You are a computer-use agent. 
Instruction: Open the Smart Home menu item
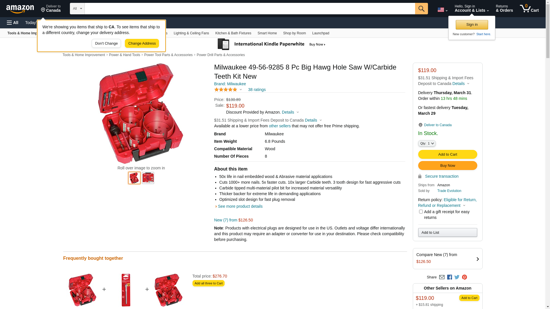click(267, 33)
